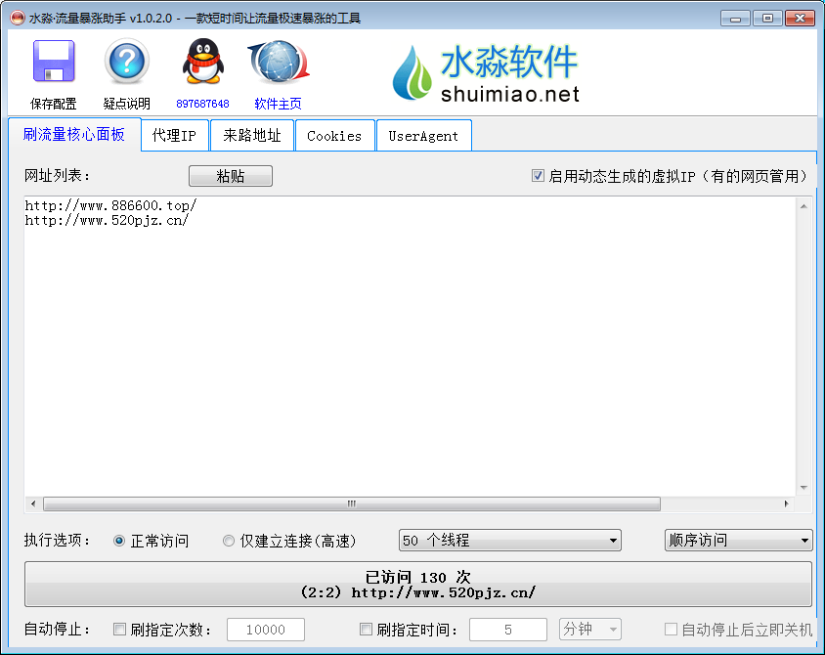Enable the 刷指定次数 checkbox
The image size is (825, 655).
click(120, 630)
